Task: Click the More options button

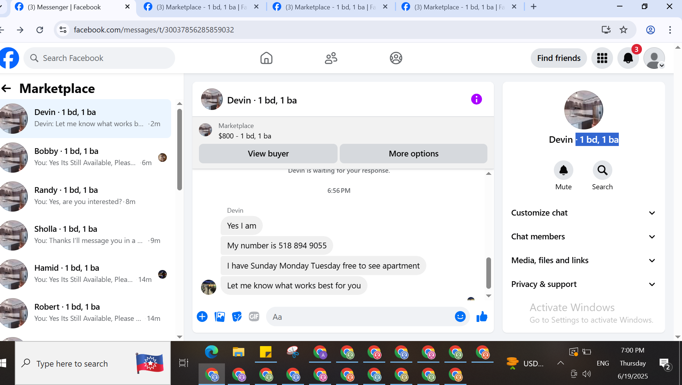Action: (x=414, y=154)
